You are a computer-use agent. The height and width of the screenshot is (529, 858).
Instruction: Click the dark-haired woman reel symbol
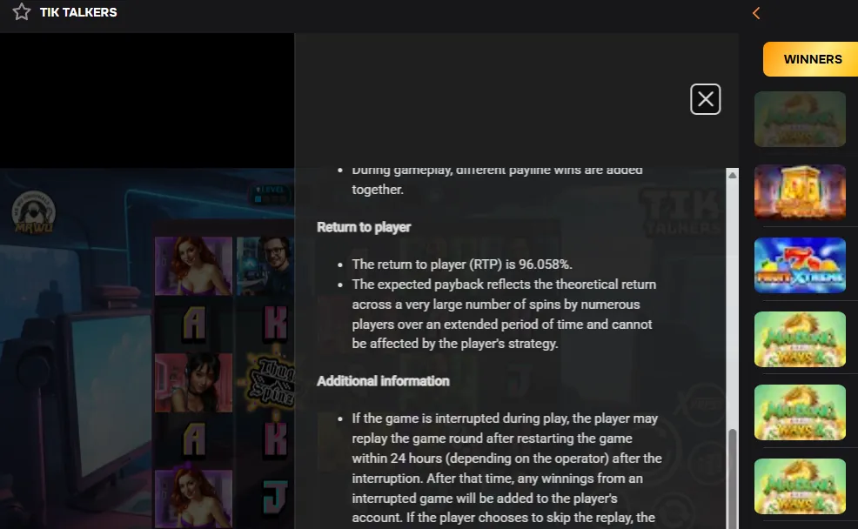(x=194, y=382)
